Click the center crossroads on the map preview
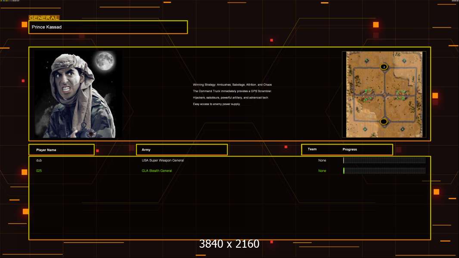 pyautogui.click(x=384, y=95)
